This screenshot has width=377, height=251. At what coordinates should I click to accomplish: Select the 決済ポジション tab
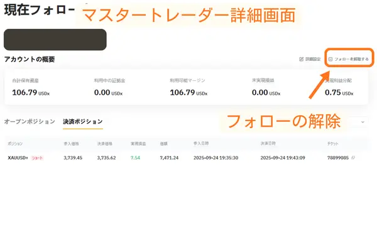tap(82, 121)
